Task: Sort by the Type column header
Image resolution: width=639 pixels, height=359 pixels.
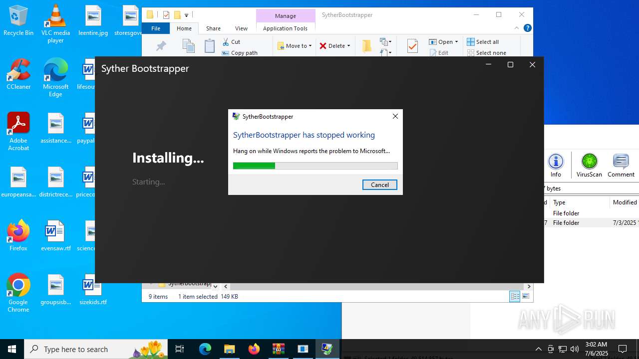Action: (579, 202)
